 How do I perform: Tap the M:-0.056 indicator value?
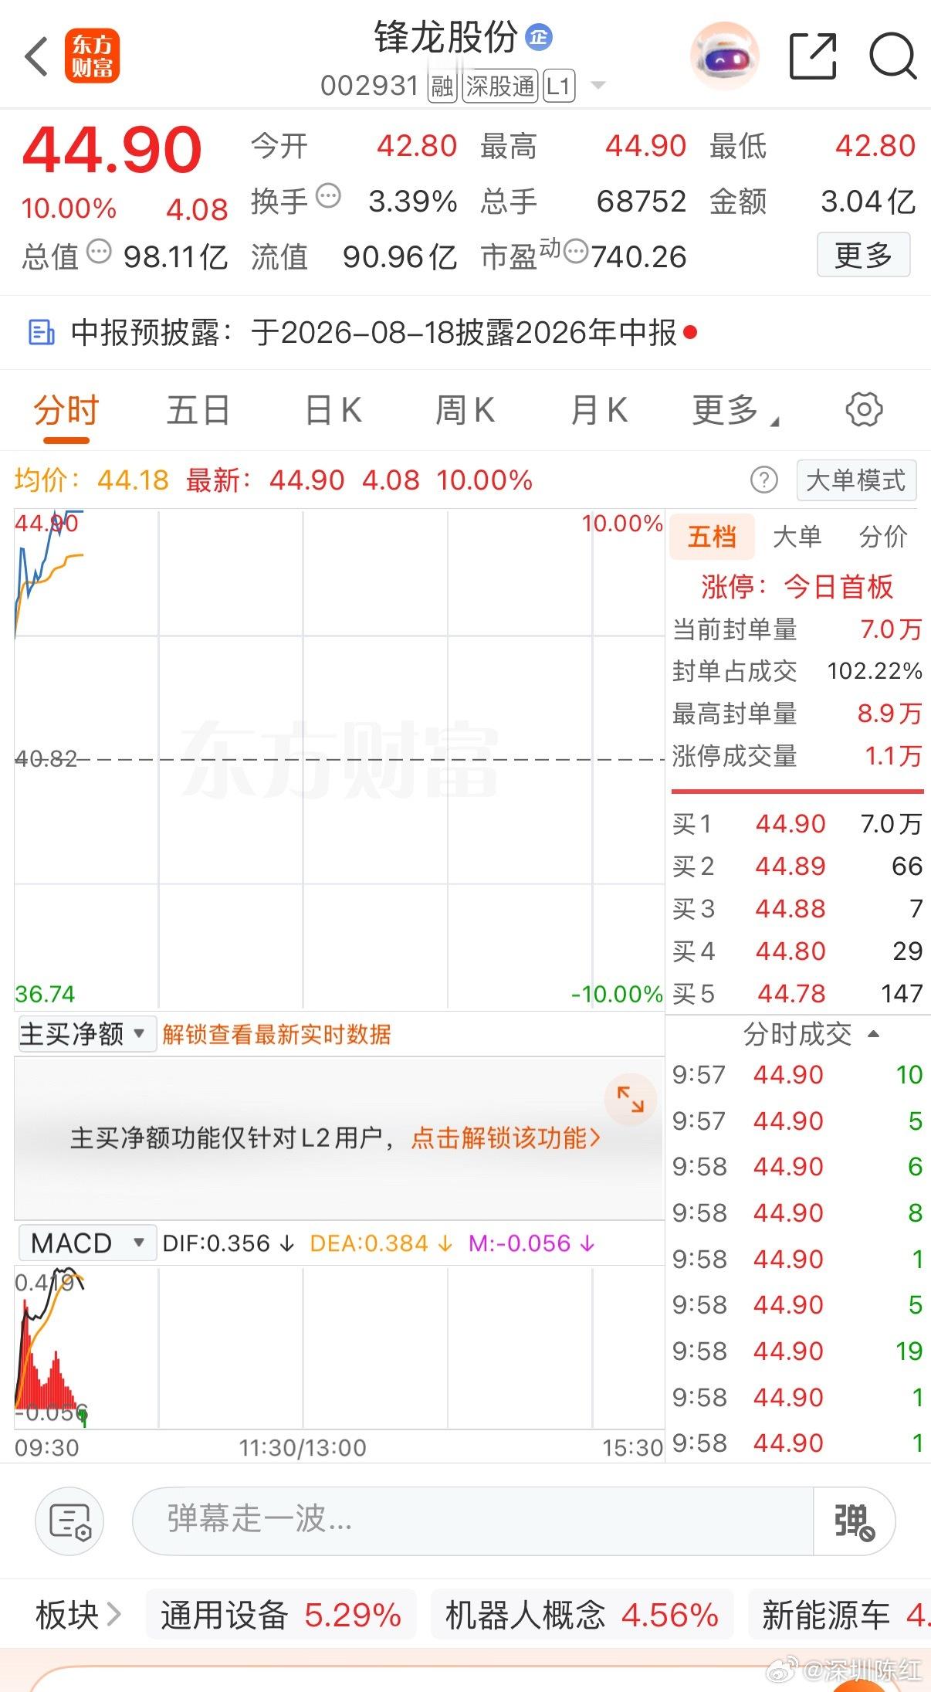(x=532, y=1243)
